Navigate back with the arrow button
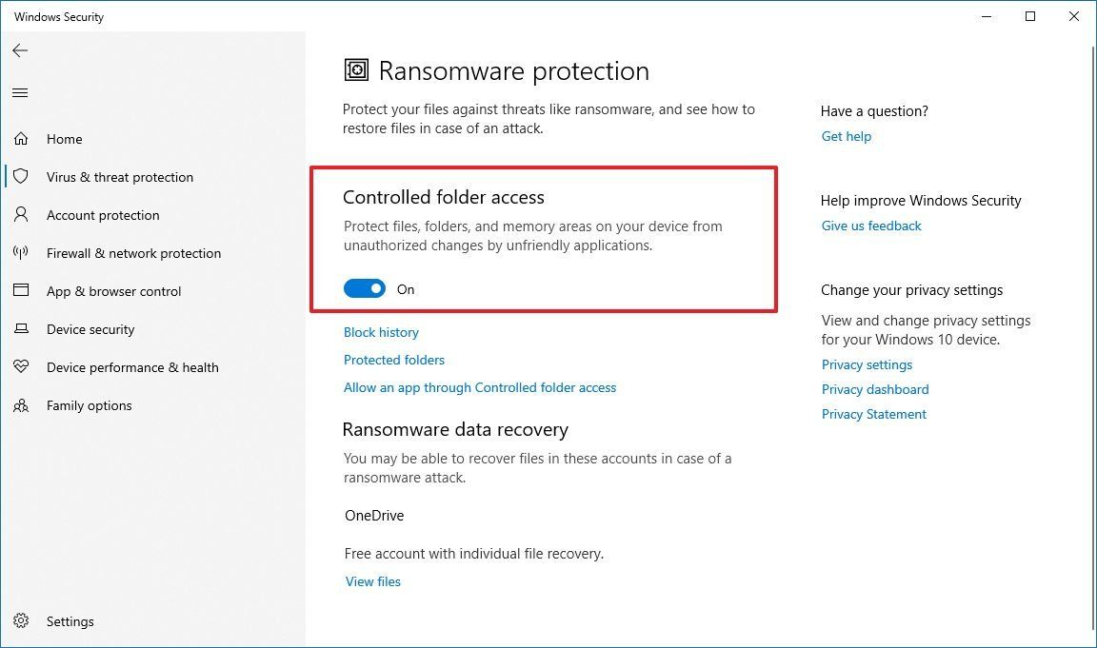This screenshot has width=1097, height=648. coord(20,50)
